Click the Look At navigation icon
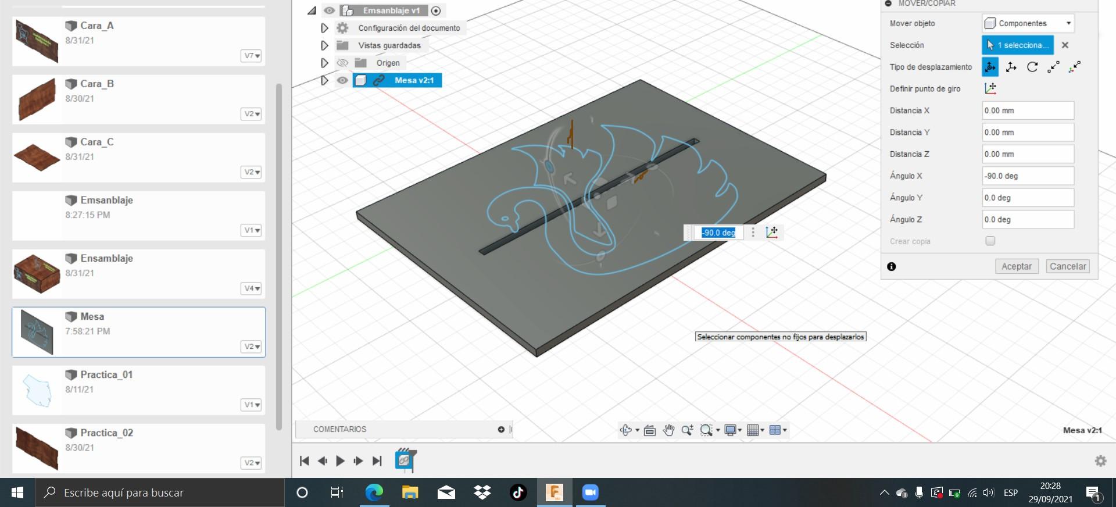This screenshot has height=507, width=1116. (x=650, y=430)
